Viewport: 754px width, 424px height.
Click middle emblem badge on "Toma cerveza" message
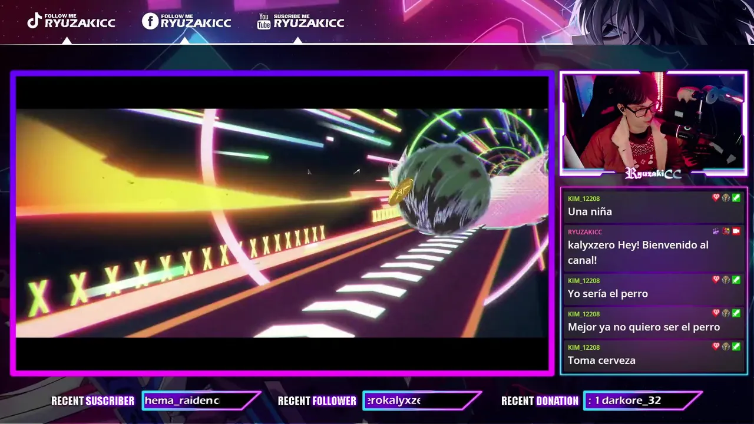tap(726, 347)
